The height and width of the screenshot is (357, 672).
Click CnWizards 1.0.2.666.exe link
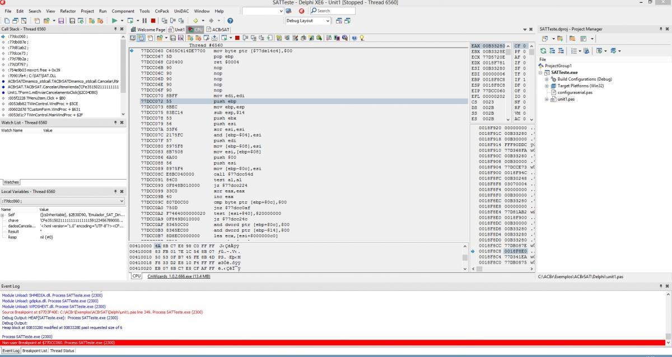tap(179, 276)
